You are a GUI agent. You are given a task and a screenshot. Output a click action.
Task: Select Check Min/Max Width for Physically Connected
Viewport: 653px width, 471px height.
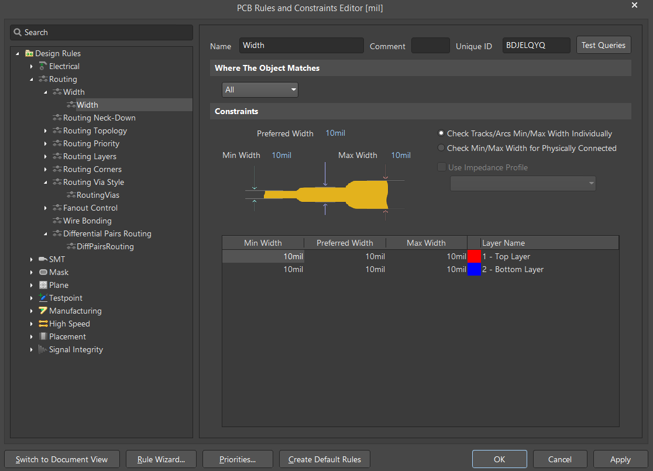click(x=441, y=148)
